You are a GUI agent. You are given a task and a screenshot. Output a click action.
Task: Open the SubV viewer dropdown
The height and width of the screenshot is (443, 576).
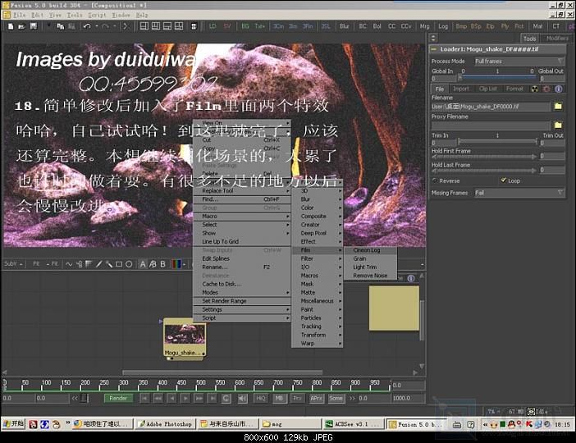14,263
